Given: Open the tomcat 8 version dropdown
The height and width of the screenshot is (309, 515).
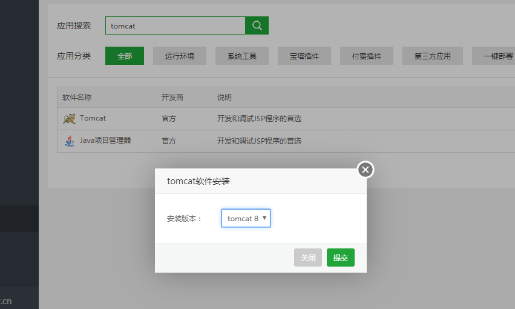Looking at the screenshot, I should click(x=246, y=218).
